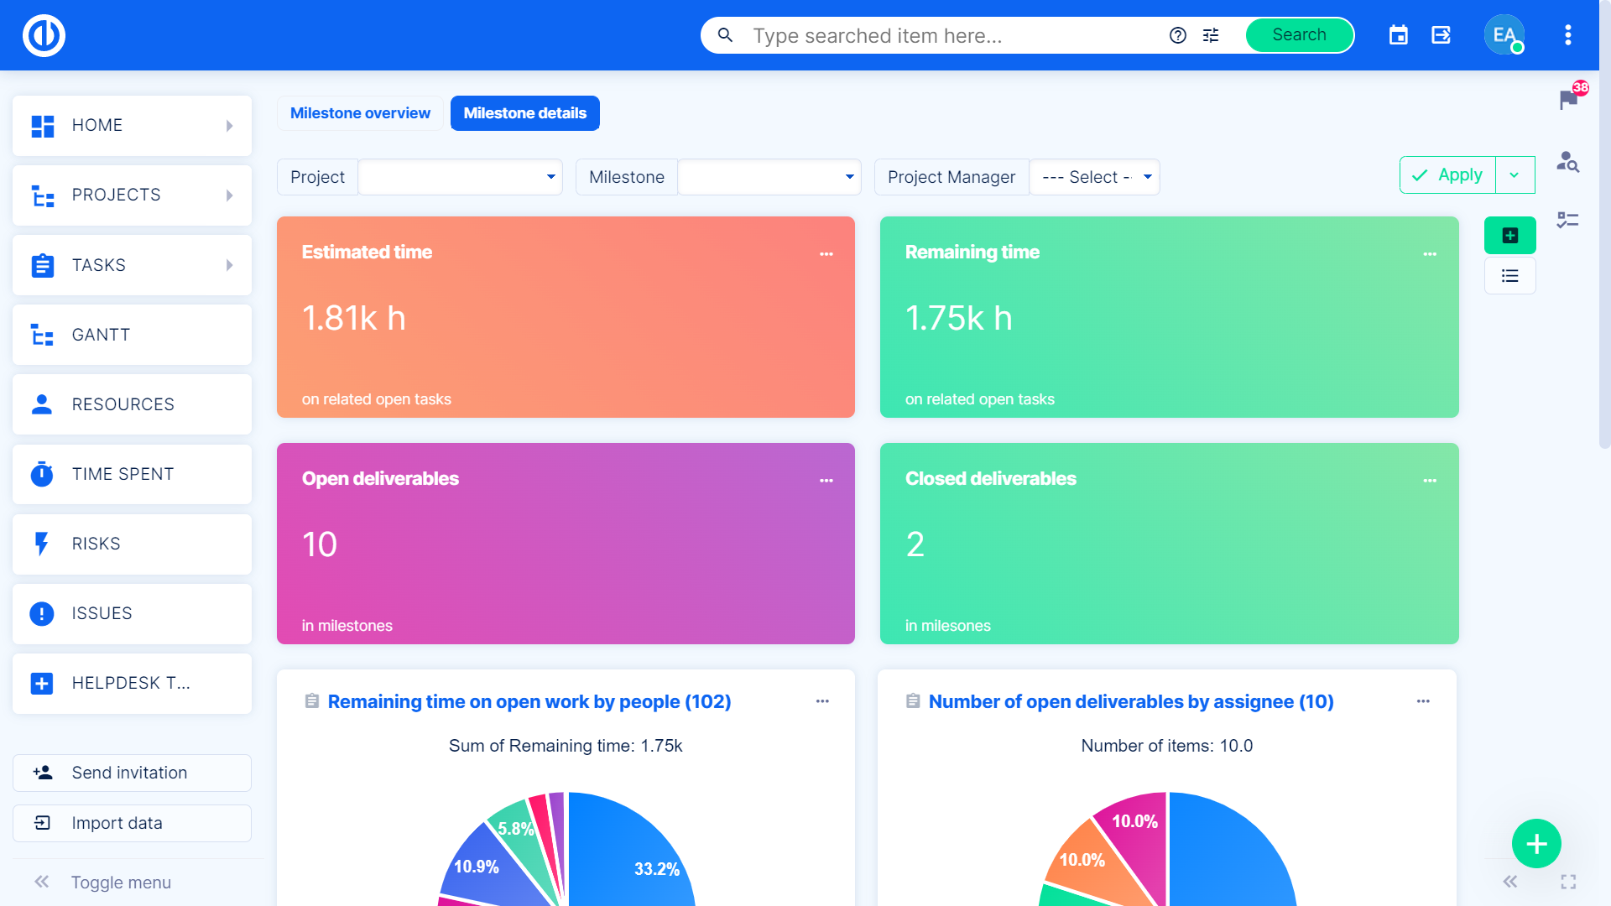Click the flag notifications icon with badge
Screen dimensions: 1611x906
[x=1567, y=100]
